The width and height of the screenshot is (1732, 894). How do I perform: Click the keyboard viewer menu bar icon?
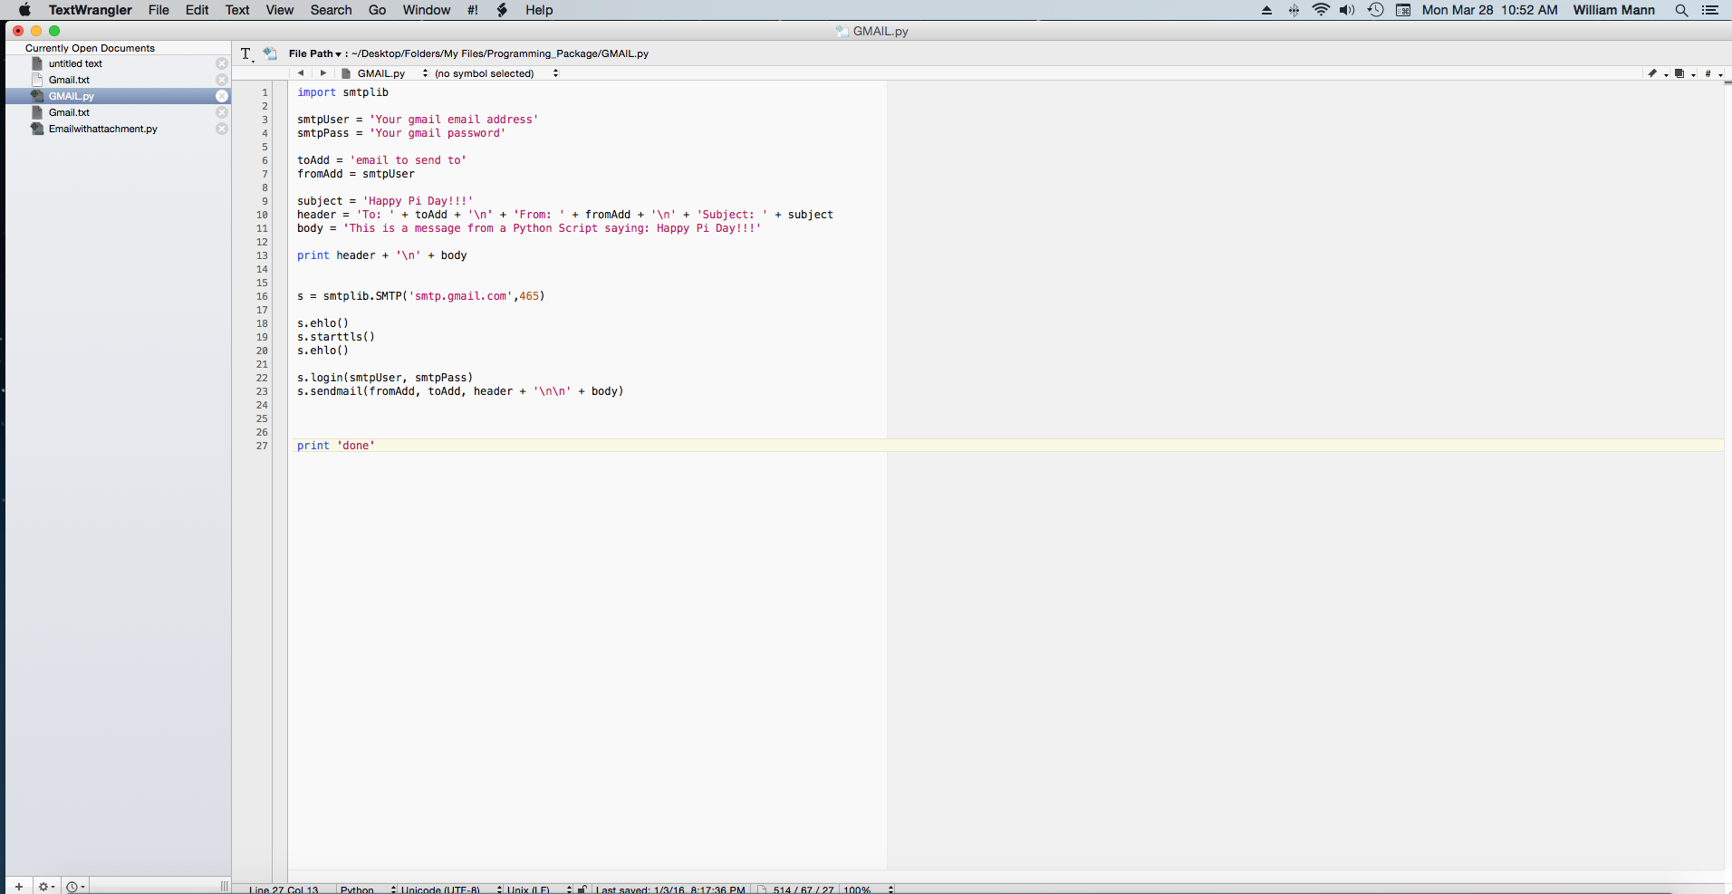coord(1403,10)
